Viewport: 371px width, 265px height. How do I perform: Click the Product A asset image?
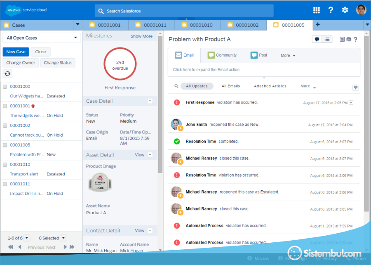coord(100,182)
